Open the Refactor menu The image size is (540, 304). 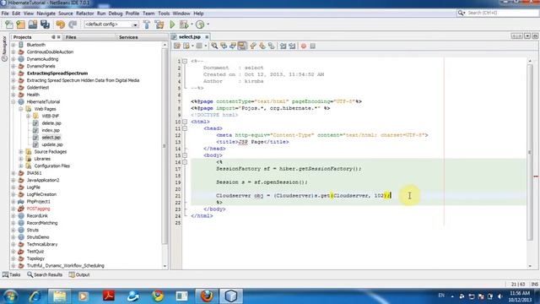click(x=84, y=14)
